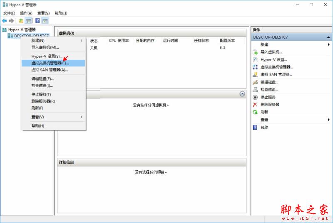This screenshot has width=333, height=223.
Task: Click the 编辑磁盘 icon in actions pane
Action: (x=255, y=82)
